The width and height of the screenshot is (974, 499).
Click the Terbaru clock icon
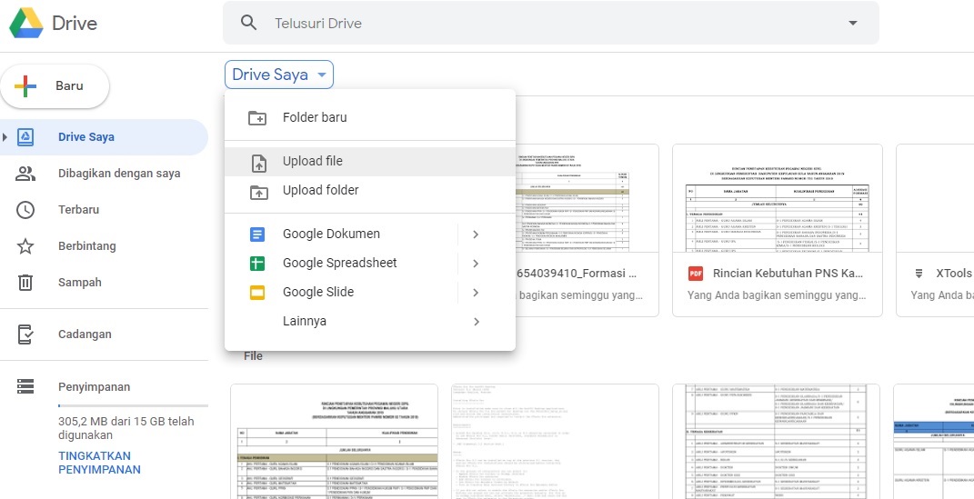[25, 210]
